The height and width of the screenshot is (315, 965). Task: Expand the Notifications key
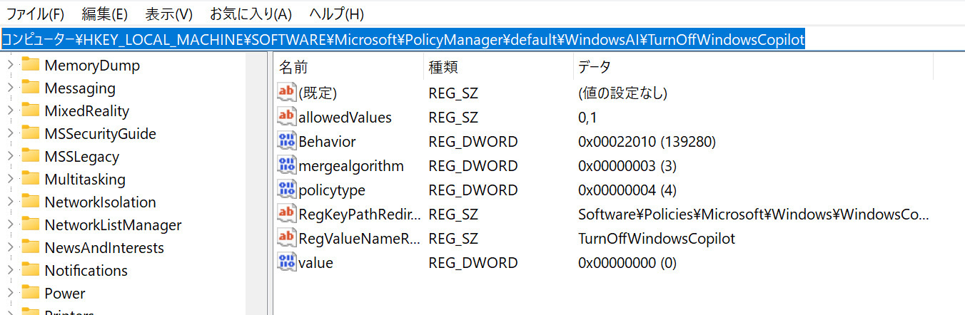10,271
